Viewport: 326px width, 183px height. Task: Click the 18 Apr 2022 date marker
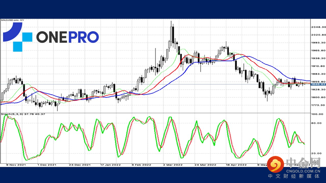pyautogui.click(x=236, y=165)
